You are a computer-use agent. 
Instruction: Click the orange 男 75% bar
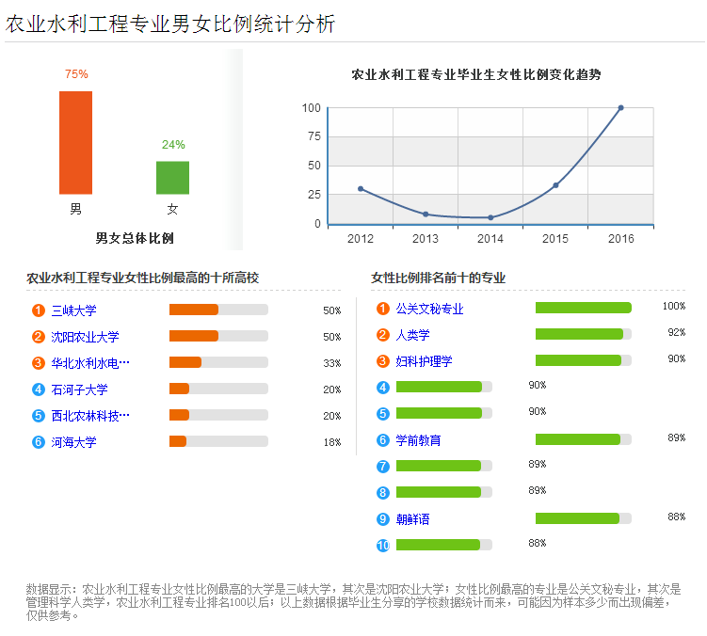pyautogui.click(x=75, y=142)
